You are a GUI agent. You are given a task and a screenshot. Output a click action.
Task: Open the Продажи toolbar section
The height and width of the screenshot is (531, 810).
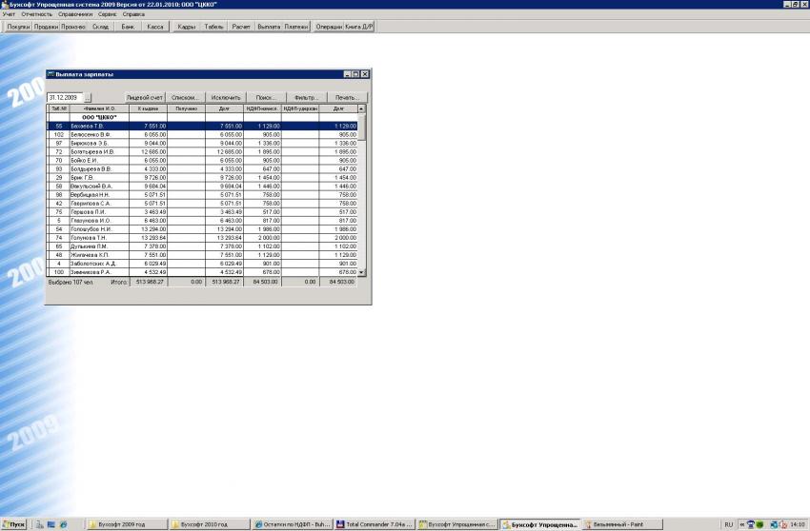(x=46, y=27)
